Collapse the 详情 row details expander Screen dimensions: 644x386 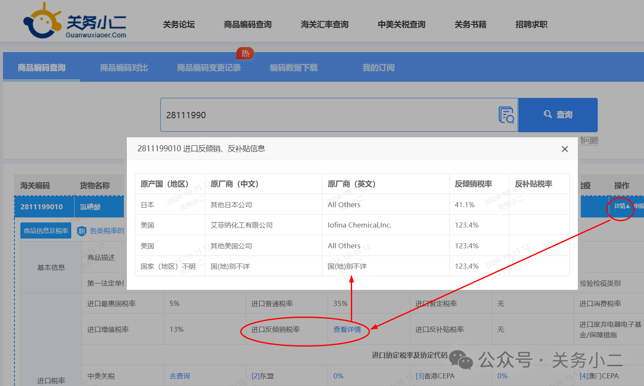(x=622, y=206)
